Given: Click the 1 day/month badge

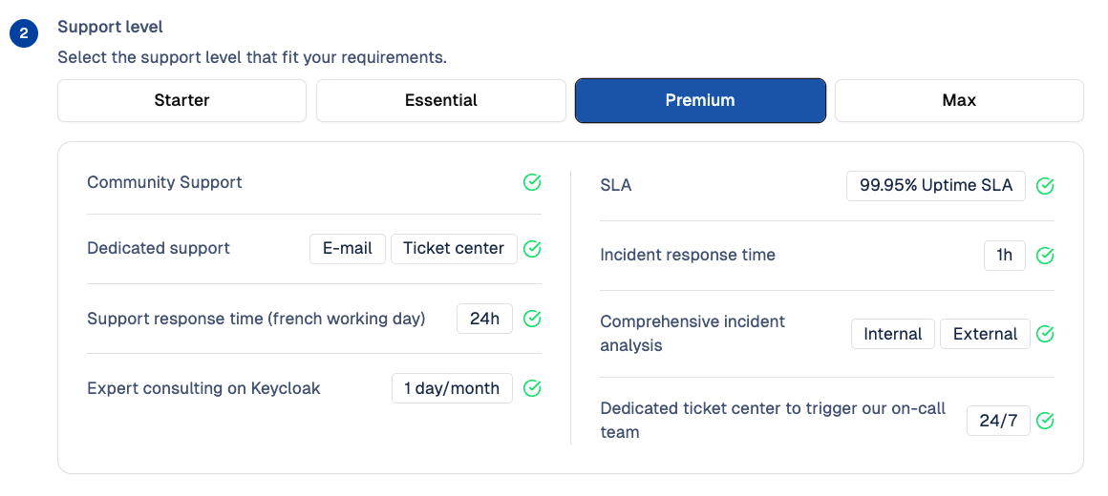Looking at the screenshot, I should (x=452, y=388).
